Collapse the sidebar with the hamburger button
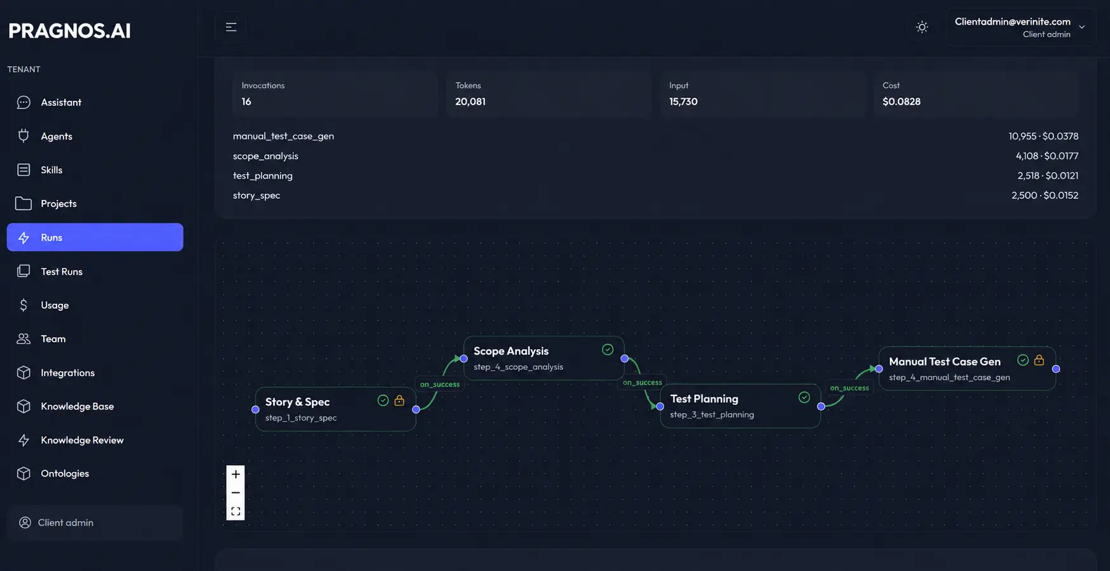The width and height of the screenshot is (1110, 571). 231,27
